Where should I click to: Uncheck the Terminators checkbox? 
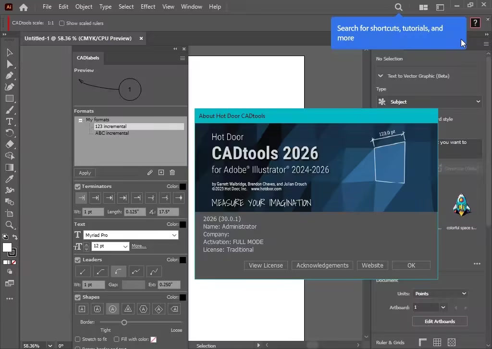click(x=77, y=186)
